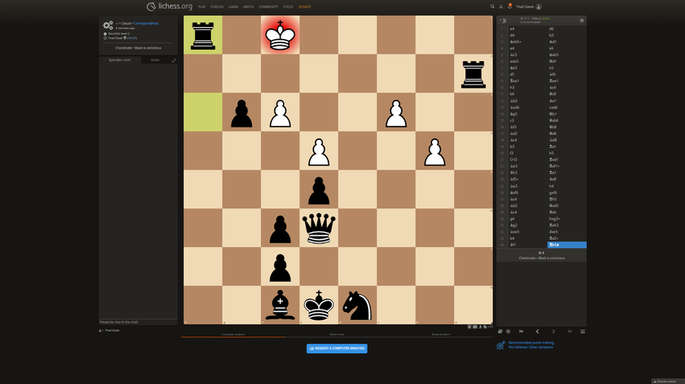Toggle the local engine analysis switch
The width and height of the screenshot is (685, 384).
coord(503,21)
